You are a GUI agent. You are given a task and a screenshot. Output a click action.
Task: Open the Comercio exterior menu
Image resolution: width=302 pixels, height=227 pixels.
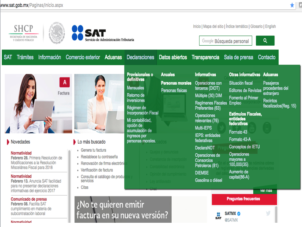point(83,57)
